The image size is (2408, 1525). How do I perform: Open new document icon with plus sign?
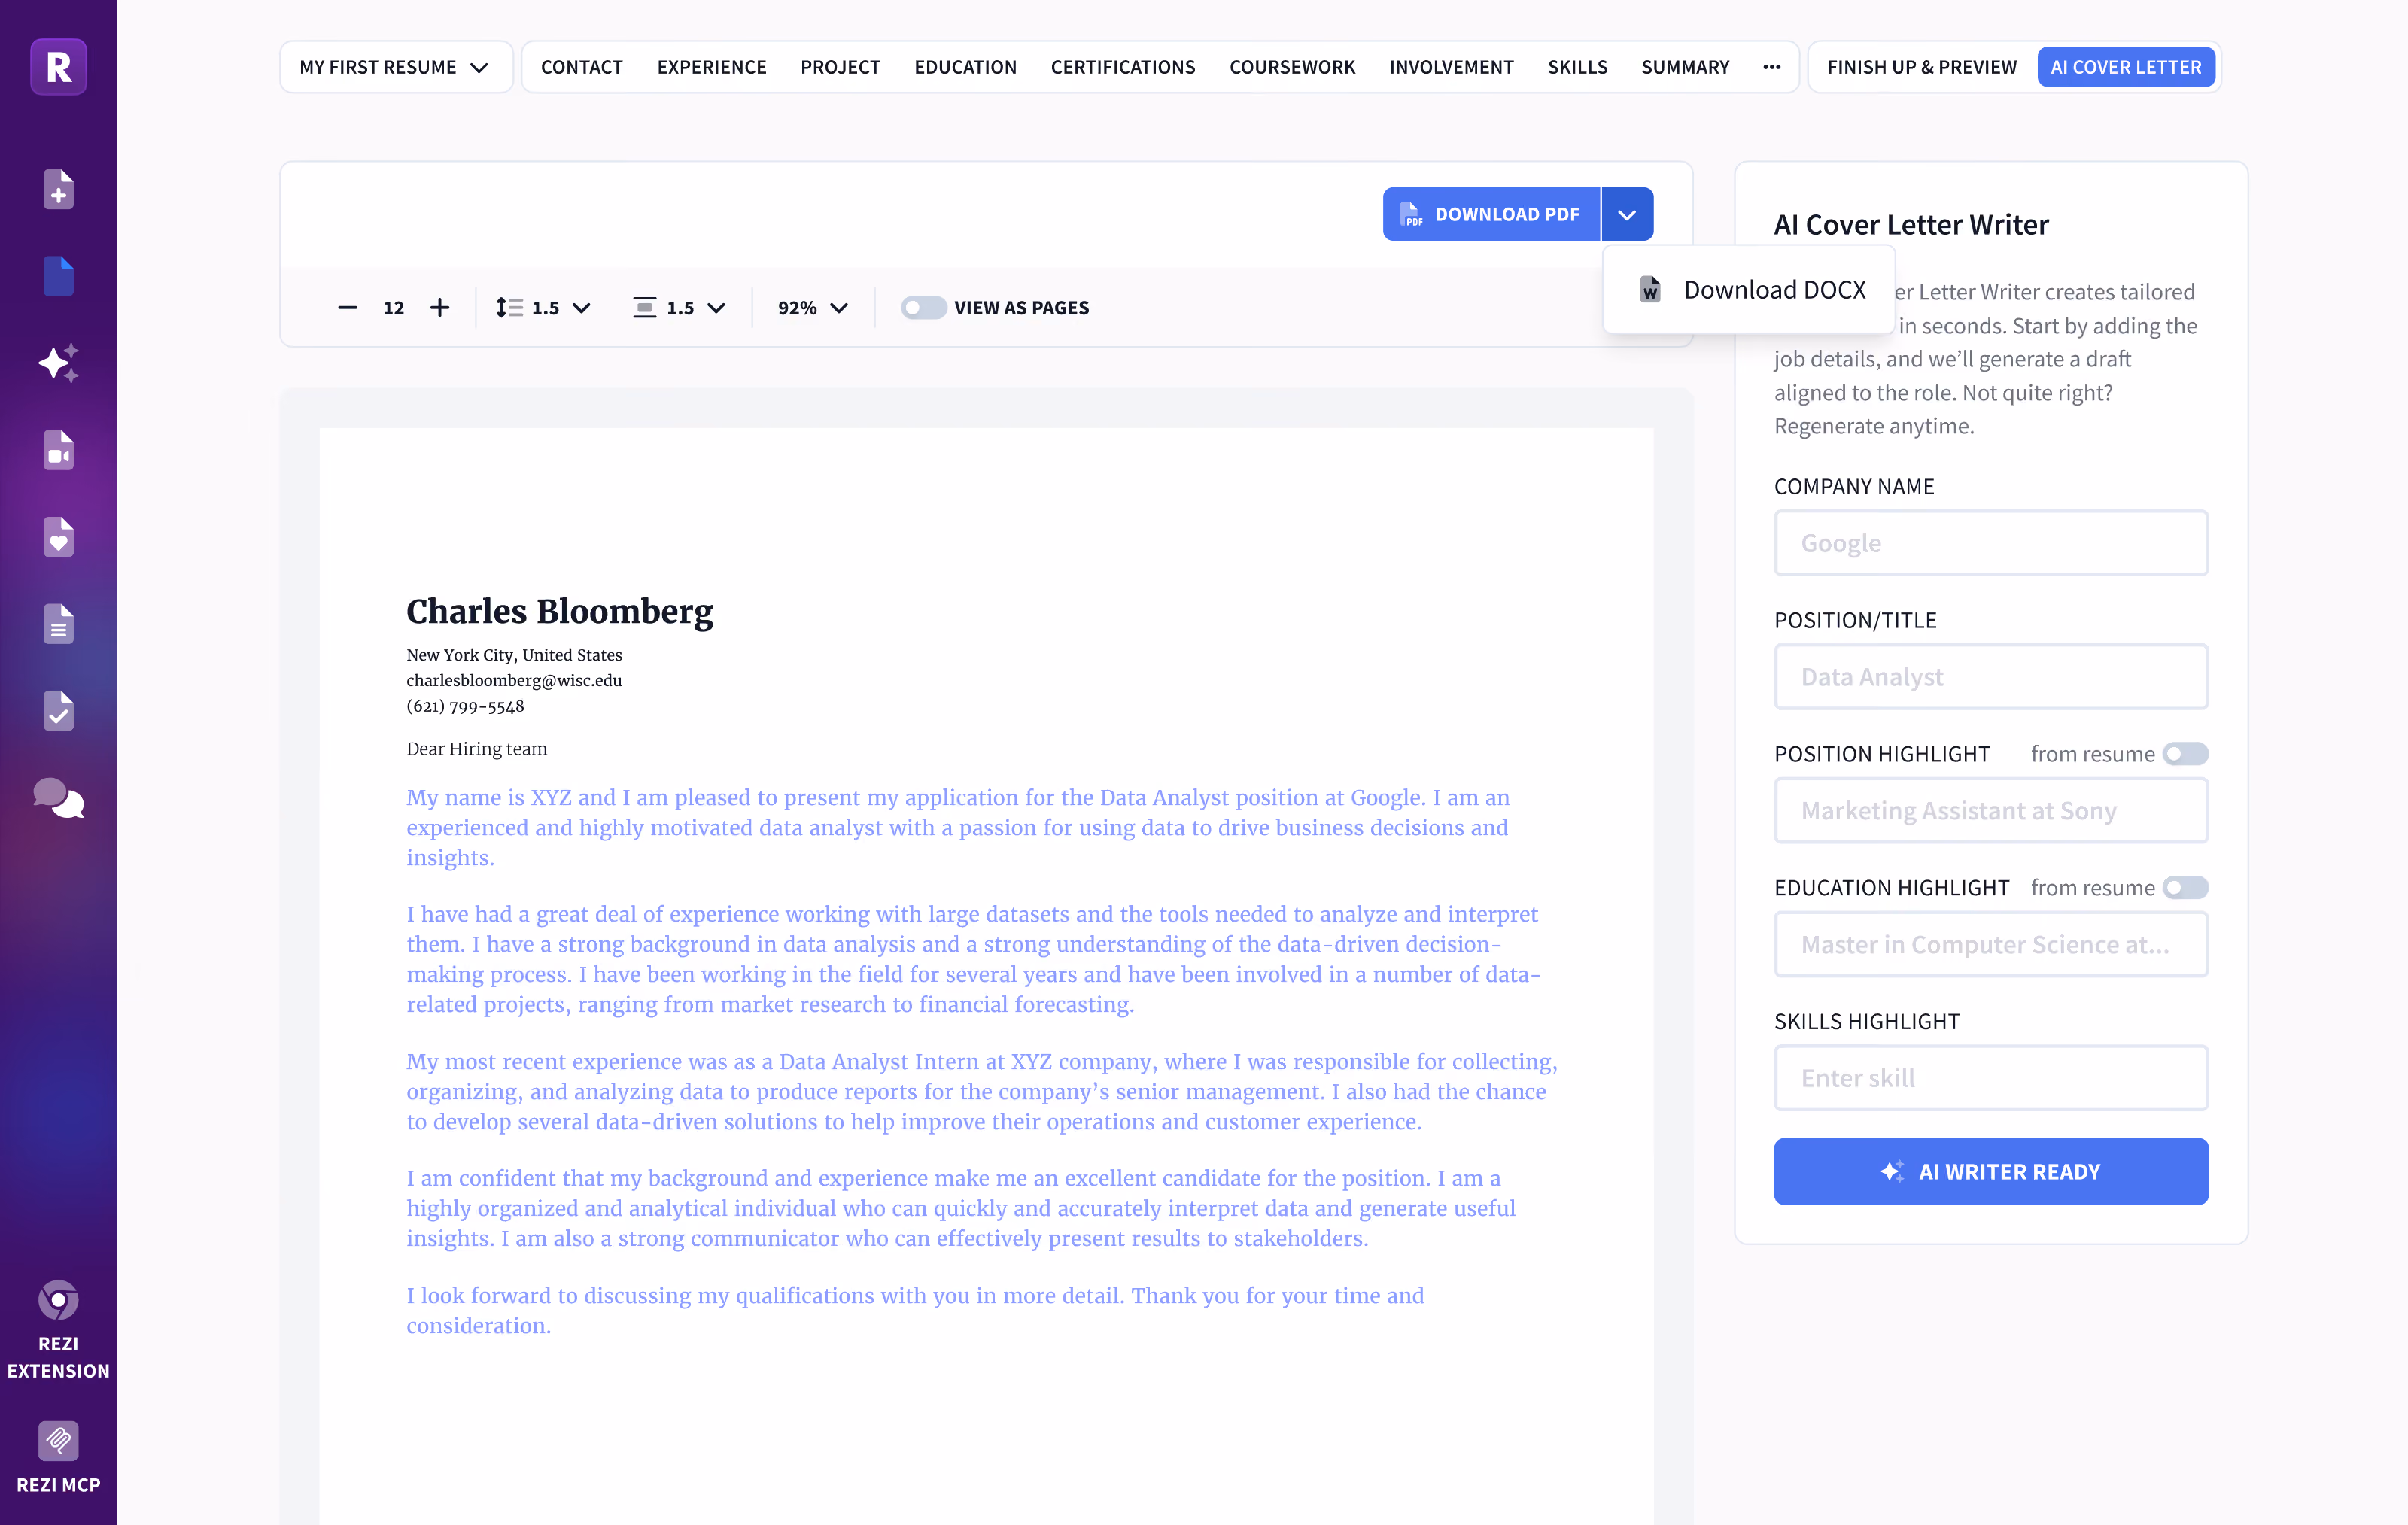(58, 189)
